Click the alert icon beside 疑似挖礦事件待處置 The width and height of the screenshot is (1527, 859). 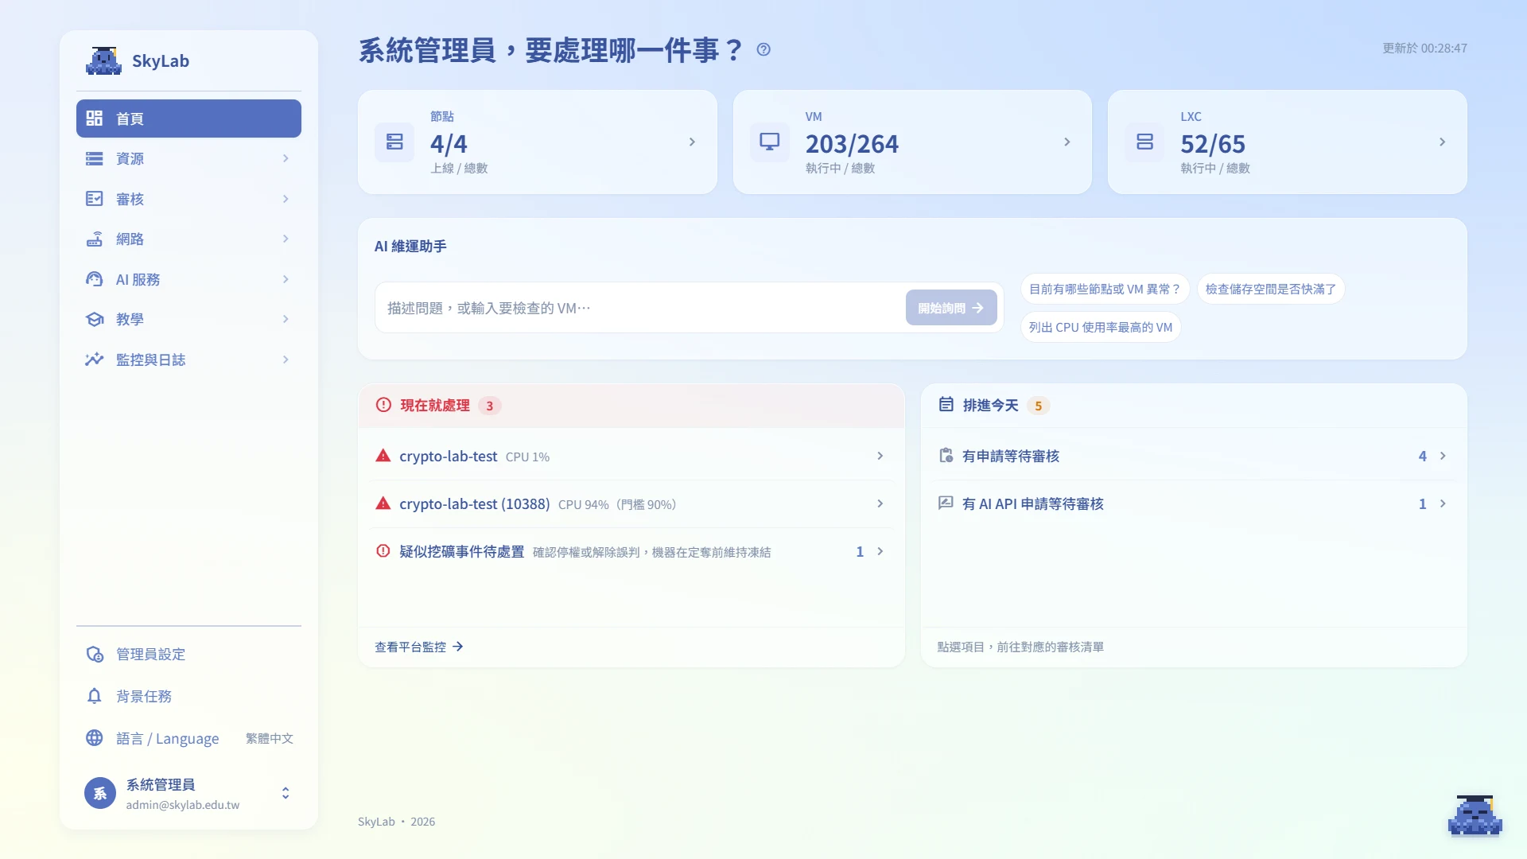click(383, 551)
